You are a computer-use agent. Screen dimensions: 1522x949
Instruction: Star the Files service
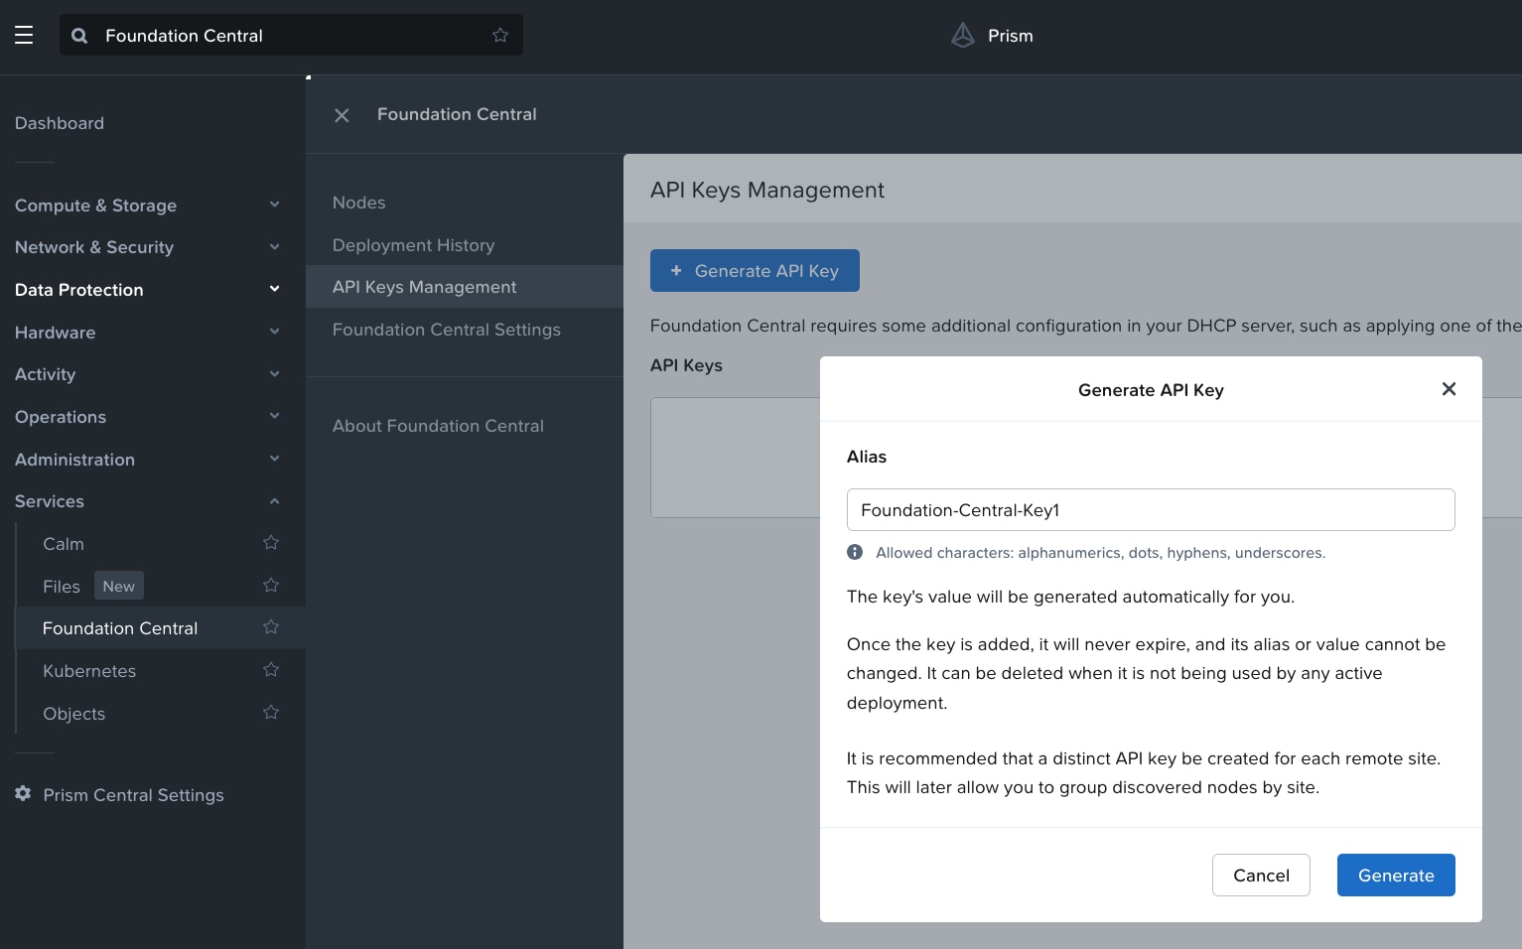(271, 586)
